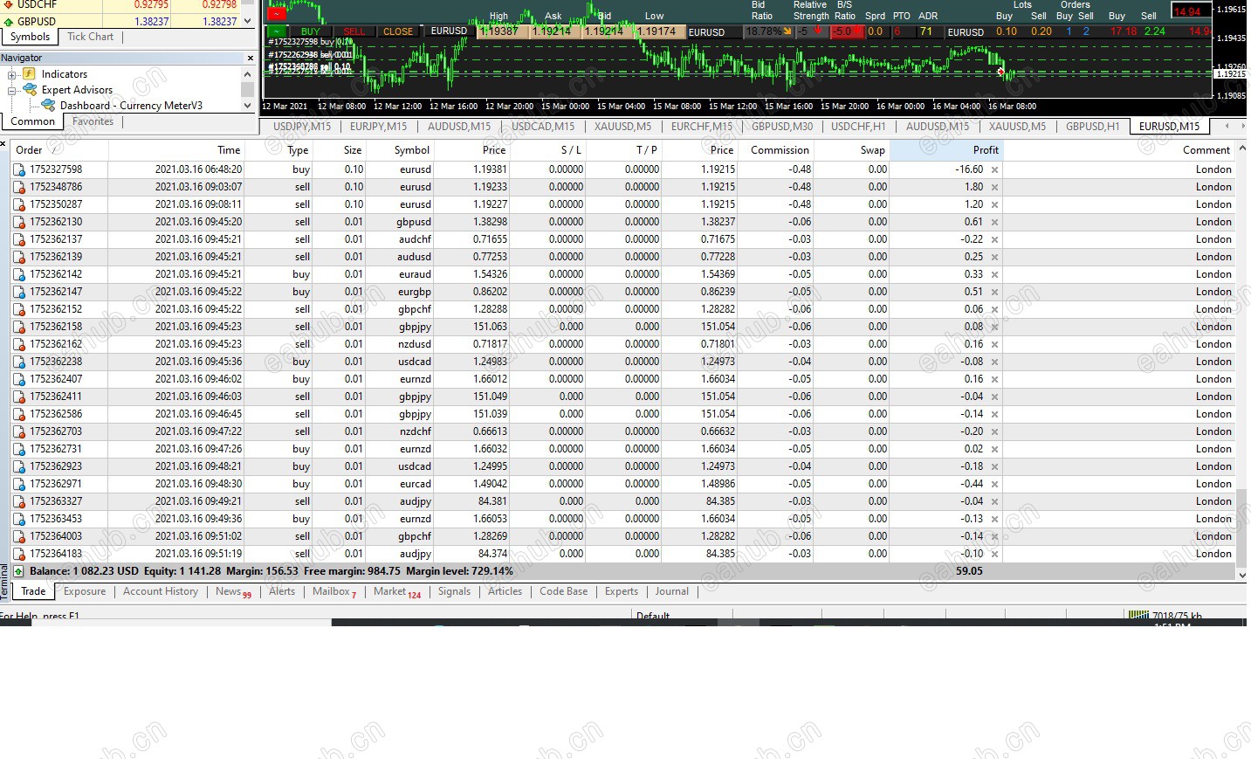Sort orders by Profit column header
The height and width of the screenshot is (759, 1251).
[946, 150]
